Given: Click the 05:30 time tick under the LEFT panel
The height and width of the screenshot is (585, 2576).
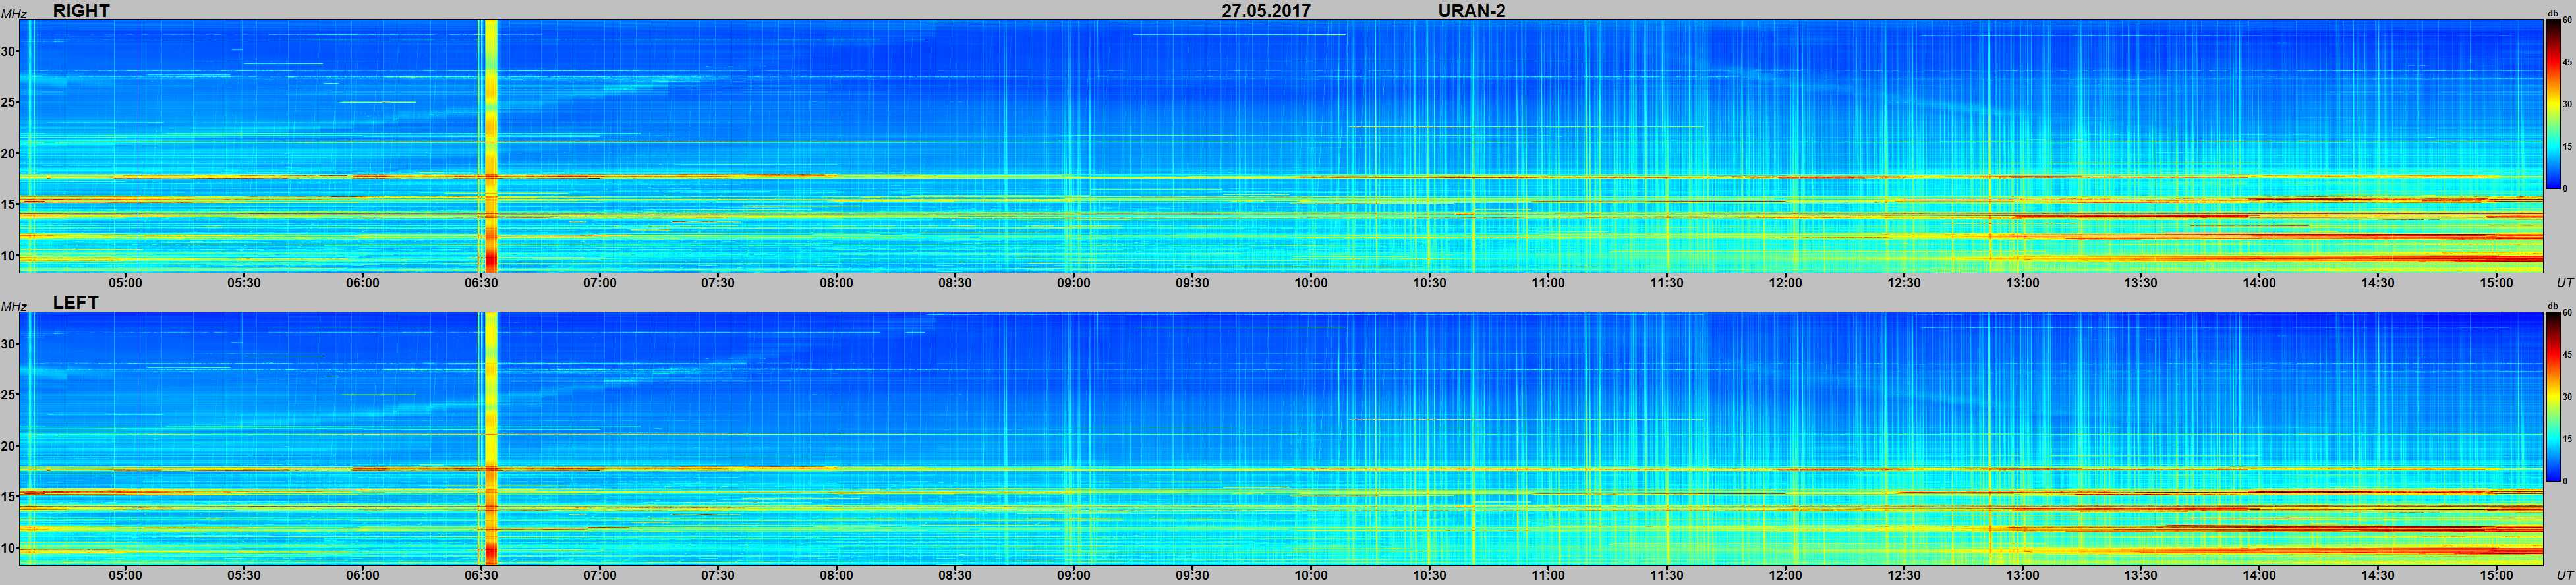Looking at the screenshot, I should [244, 575].
